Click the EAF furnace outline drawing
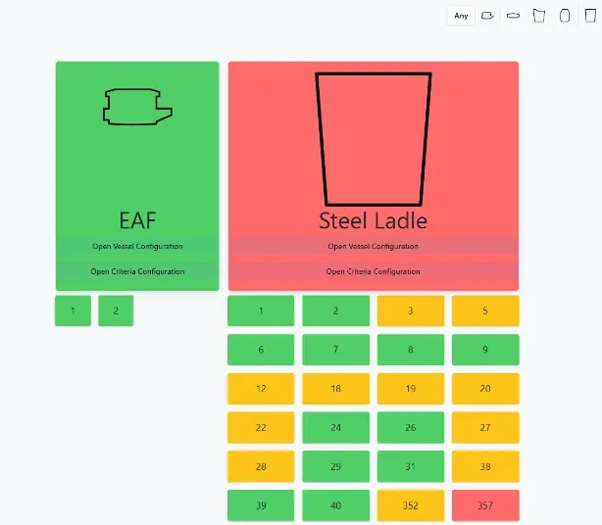The image size is (602, 525). (x=136, y=106)
